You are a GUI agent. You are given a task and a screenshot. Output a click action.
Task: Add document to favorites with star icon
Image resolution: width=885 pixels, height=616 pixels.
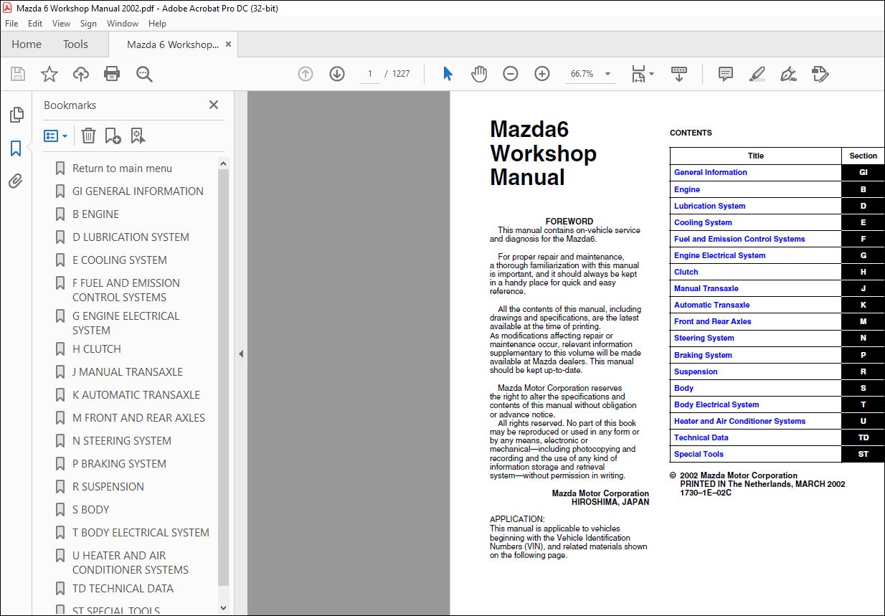point(49,74)
